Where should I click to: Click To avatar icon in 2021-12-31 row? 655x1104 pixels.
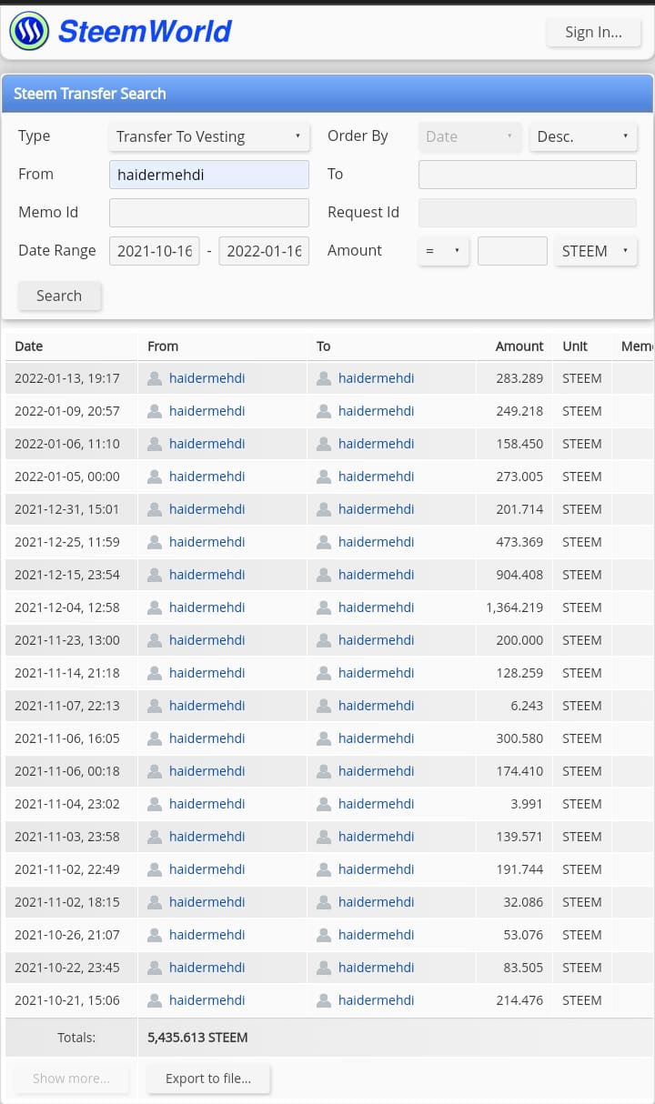(x=324, y=509)
